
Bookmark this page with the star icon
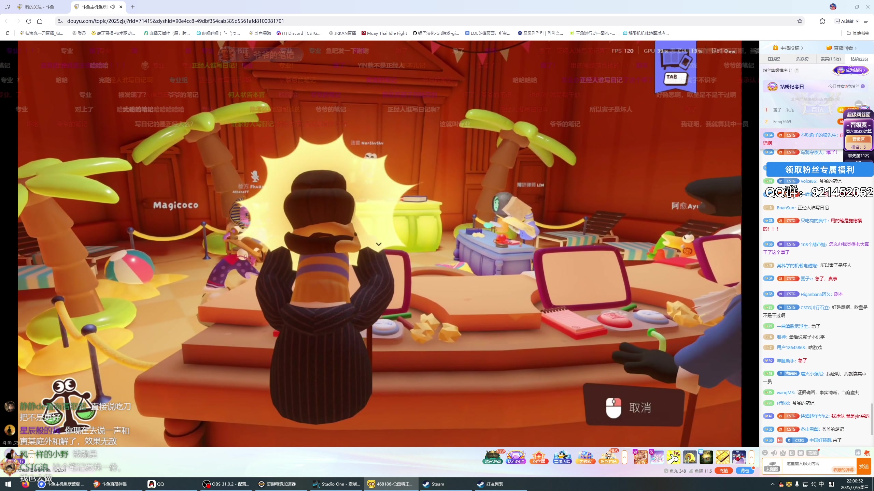coord(800,21)
